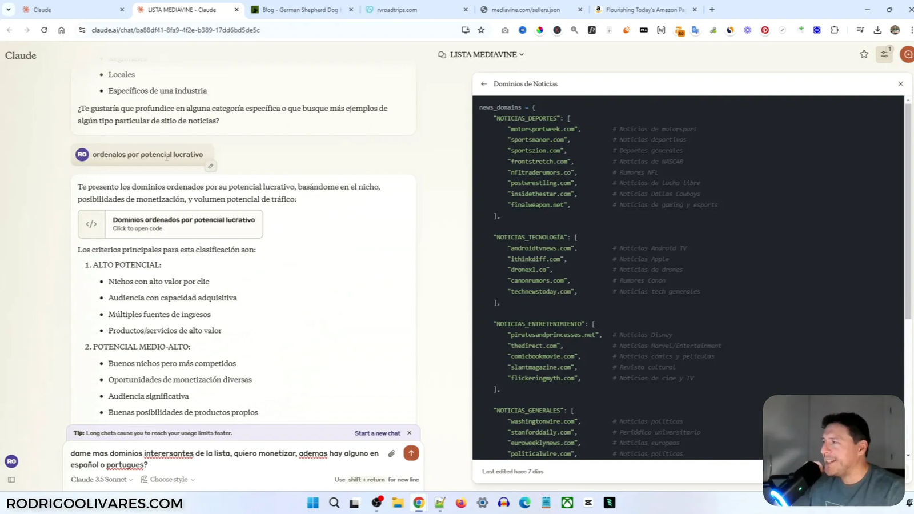Image resolution: width=914 pixels, height=514 pixels.
Task: Open the Pinterest extension icon
Action: click(764, 30)
